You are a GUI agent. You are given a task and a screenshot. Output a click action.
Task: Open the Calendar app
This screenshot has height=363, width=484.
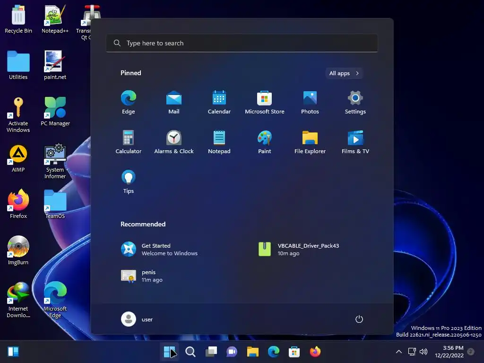coord(219,103)
